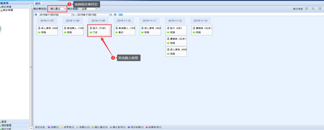Click the start date field 2019年11月07日

[x=55, y=15]
